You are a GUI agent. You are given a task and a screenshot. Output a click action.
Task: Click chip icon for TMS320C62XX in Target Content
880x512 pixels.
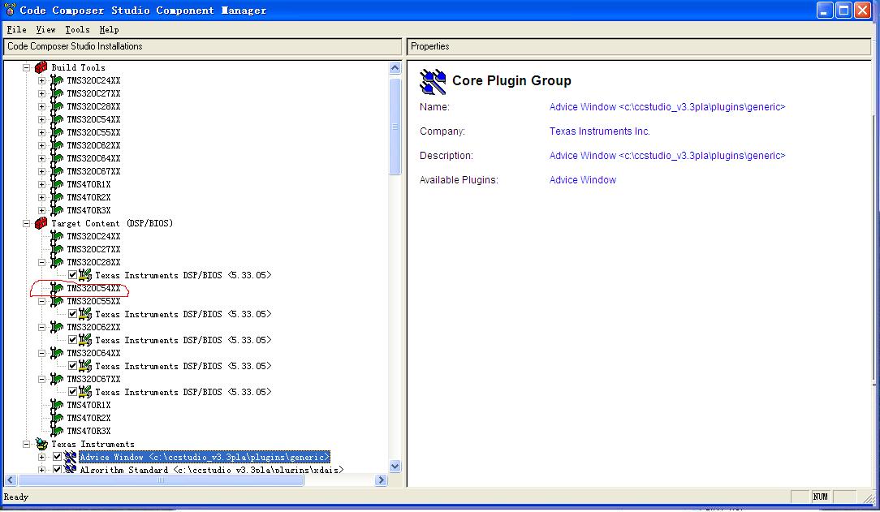coord(57,327)
